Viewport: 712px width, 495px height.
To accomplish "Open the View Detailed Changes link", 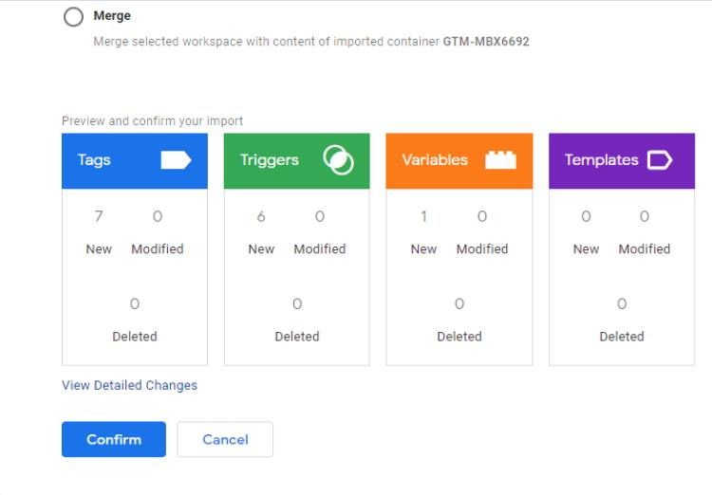I will [x=129, y=386].
